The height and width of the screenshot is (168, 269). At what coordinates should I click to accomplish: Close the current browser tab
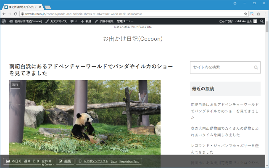point(40,7)
